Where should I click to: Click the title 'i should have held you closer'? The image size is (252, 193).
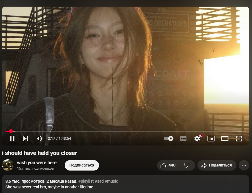(x=40, y=153)
